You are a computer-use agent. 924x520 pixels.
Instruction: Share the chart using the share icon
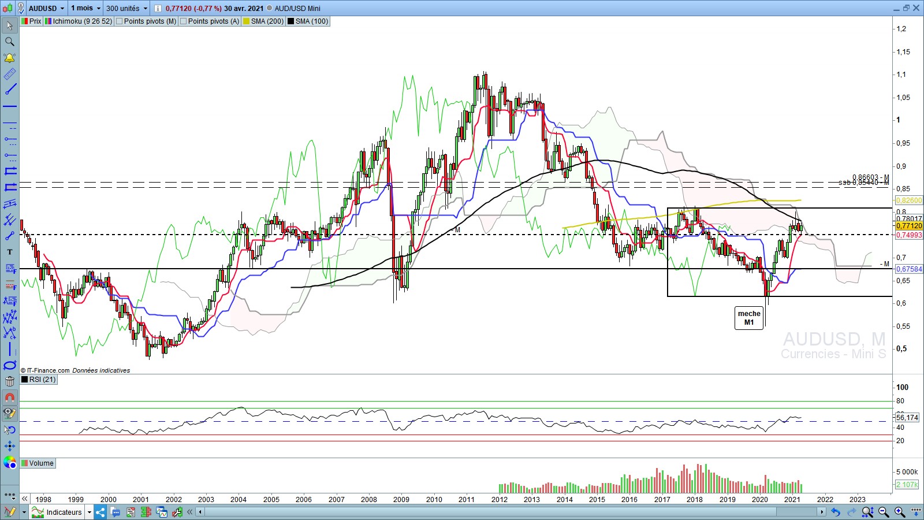[x=100, y=512]
